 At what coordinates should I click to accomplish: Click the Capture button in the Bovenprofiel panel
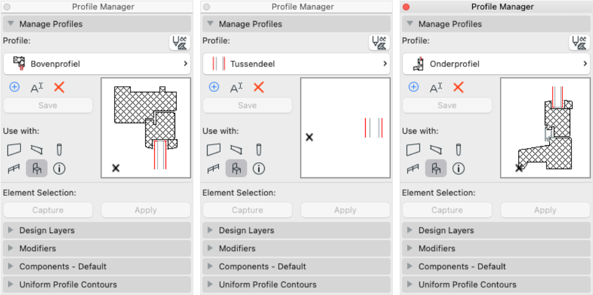48,210
